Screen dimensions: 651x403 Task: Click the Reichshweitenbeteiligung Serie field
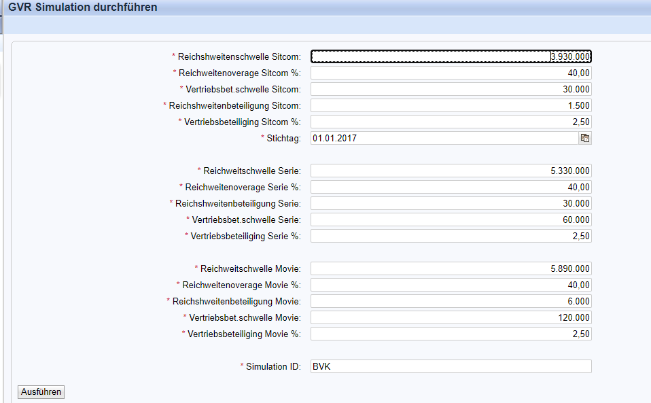[451, 203]
